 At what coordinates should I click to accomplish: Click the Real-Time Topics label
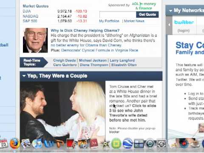(x=32, y=62)
